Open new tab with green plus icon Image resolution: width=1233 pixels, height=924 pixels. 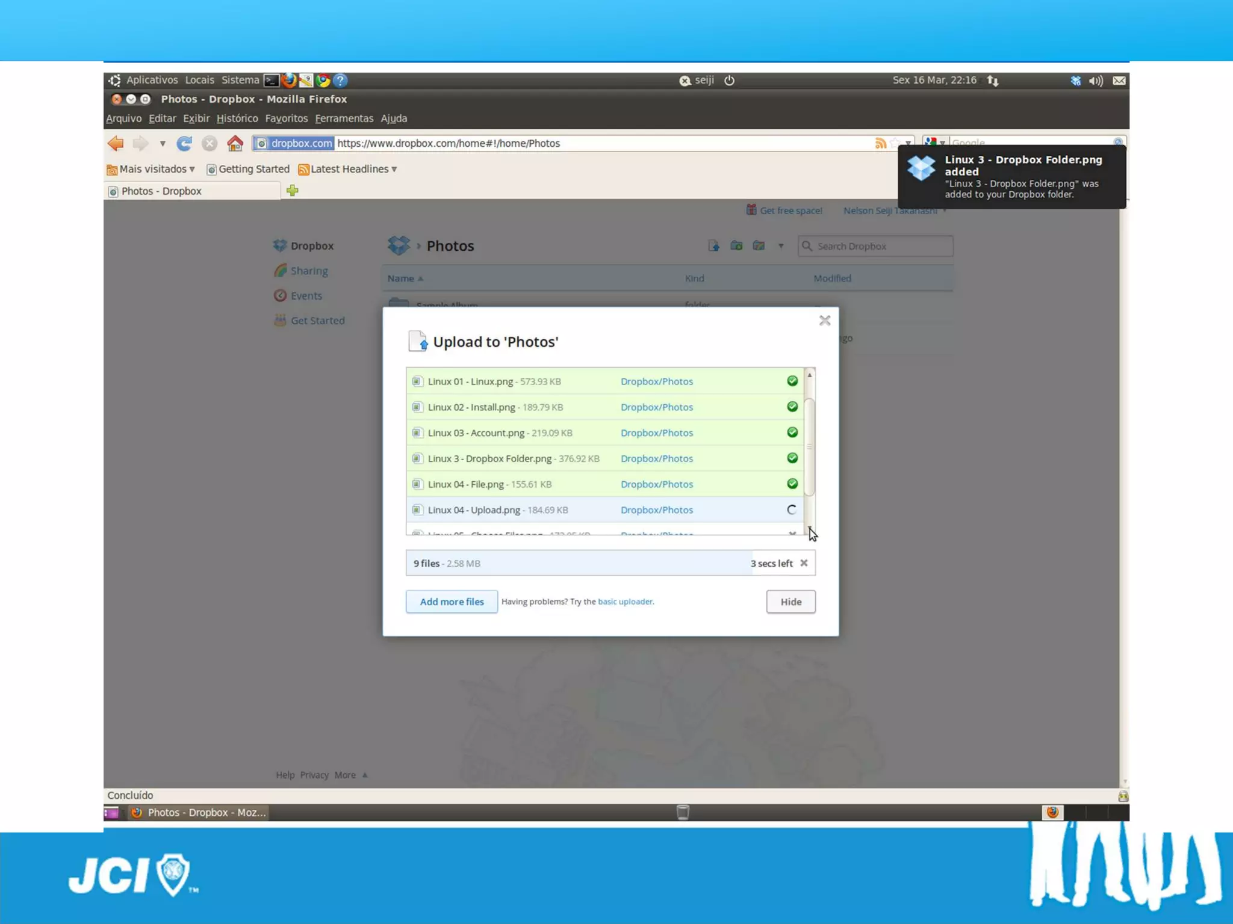pos(293,191)
